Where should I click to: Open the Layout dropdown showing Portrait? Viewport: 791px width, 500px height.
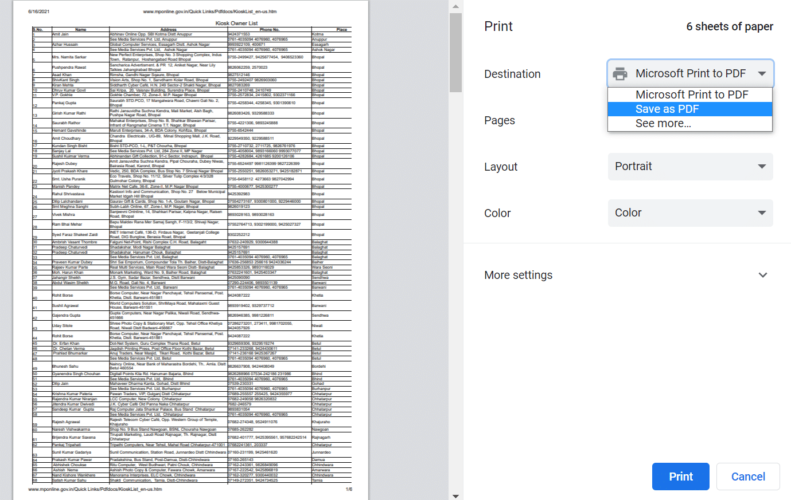[x=690, y=167]
